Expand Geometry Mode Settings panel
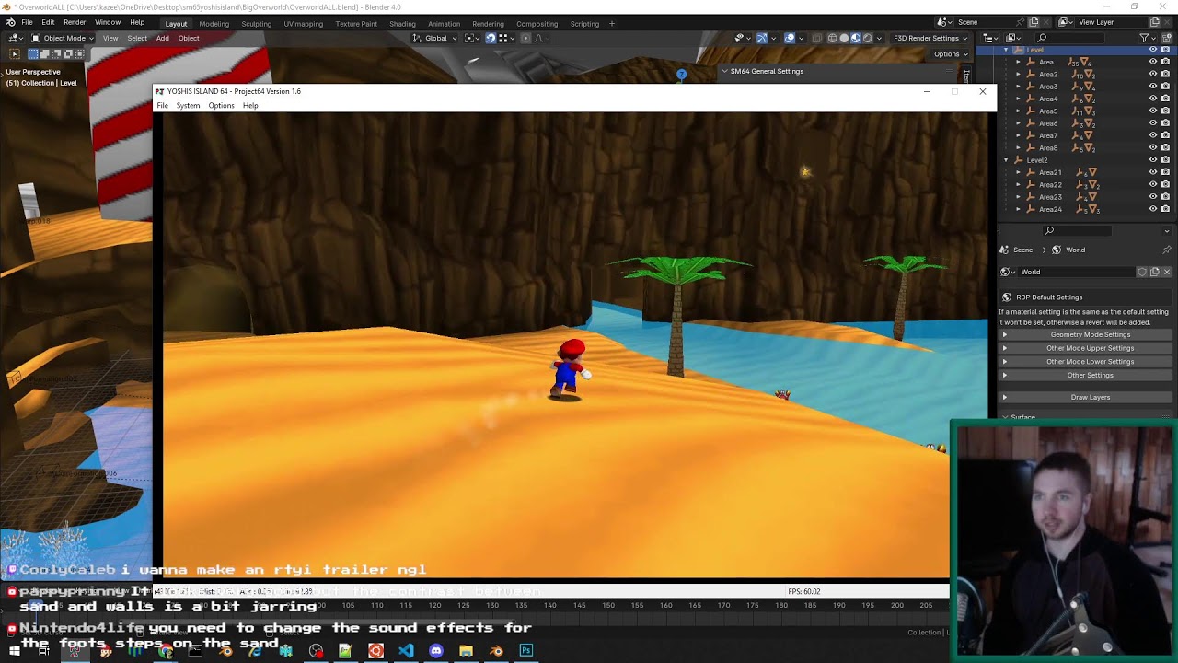The image size is (1178, 663). [x=1086, y=334]
